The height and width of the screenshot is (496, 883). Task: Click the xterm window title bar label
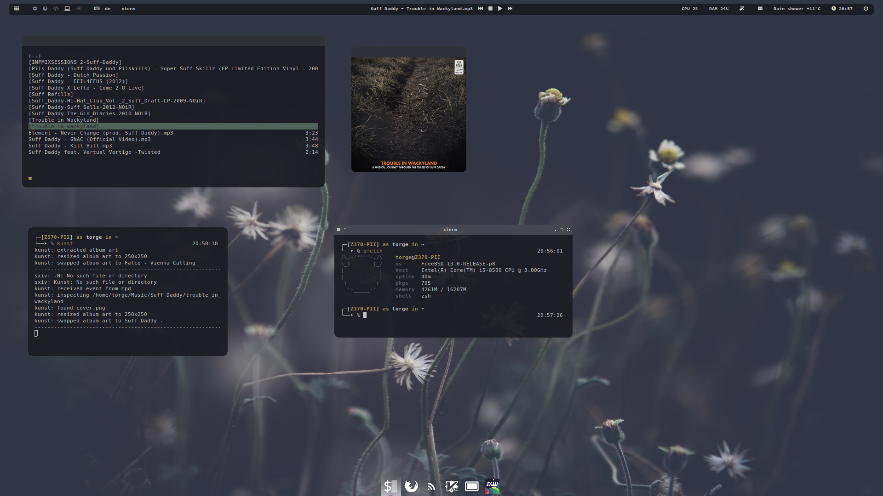pyautogui.click(x=450, y=230)
